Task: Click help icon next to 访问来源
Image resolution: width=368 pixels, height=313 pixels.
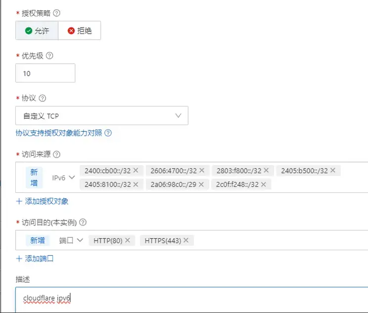Action: coord(56,154)
